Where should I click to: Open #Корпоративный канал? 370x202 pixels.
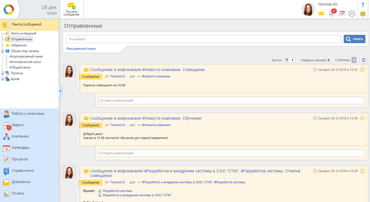point(26,57)
